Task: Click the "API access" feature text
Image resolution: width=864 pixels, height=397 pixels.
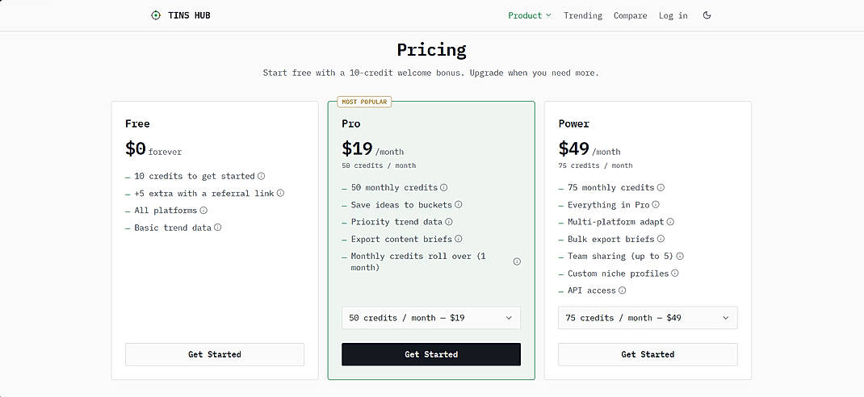Action: point(592,290)
